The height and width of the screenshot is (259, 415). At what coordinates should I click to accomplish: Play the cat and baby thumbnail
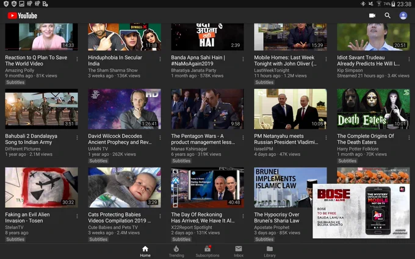[125, 187]
